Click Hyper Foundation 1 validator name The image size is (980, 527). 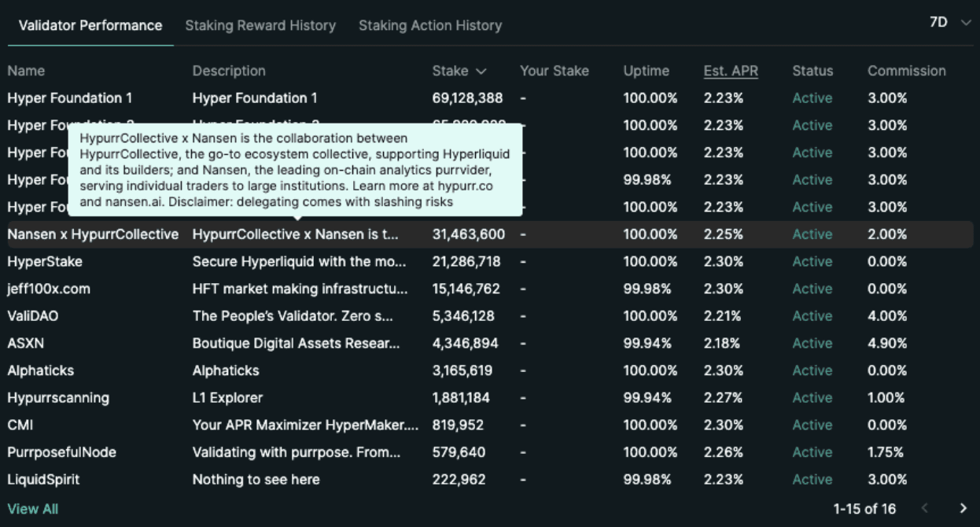pos(69,98)
